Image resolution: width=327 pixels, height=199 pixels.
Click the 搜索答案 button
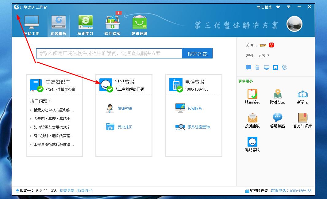[197, 54]
